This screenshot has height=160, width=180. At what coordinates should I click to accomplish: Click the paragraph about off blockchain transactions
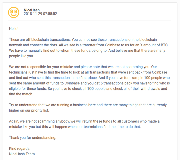point(89,48)
